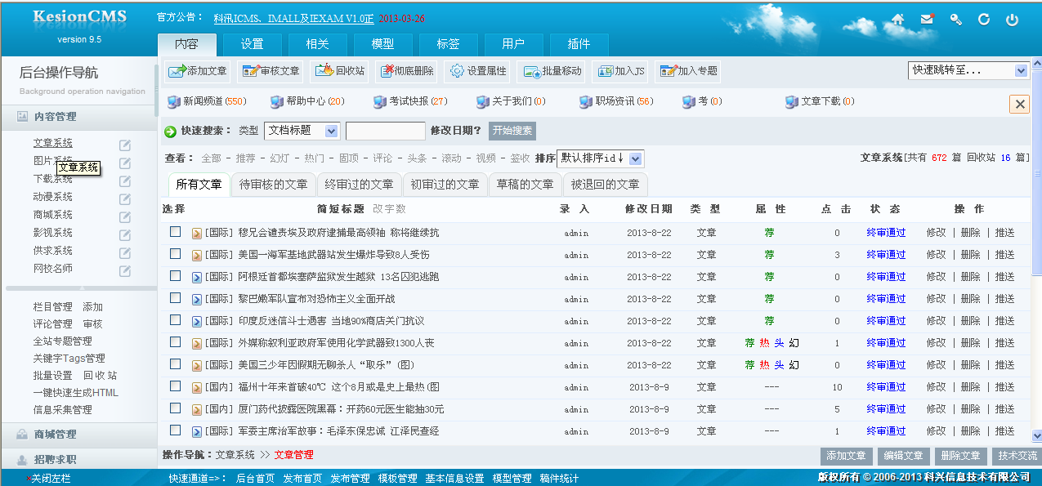Click the 开始搜索 button
This screenshot has height=486, width=1042.
coord(512,131)
